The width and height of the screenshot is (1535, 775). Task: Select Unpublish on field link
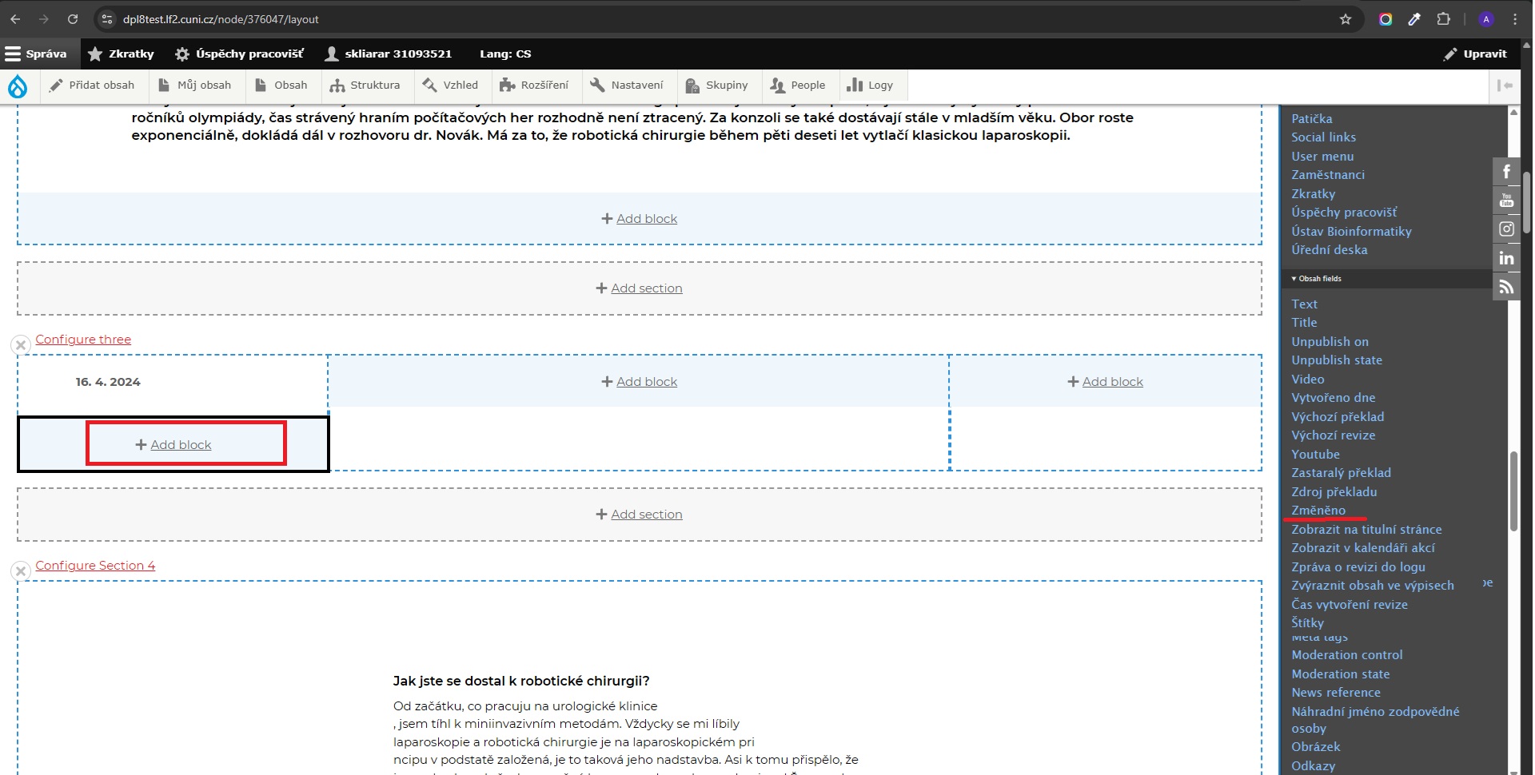(x=1330, y=342)
